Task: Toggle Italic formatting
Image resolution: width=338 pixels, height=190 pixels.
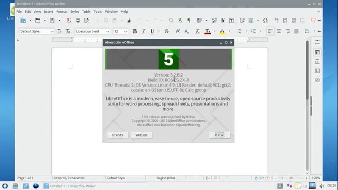Action: [143, 31]
